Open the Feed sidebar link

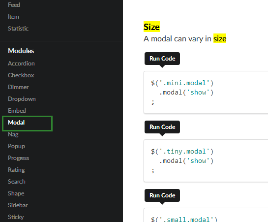click(14, 5)
